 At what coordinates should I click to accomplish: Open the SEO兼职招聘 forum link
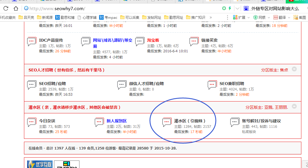coord(232,84)
